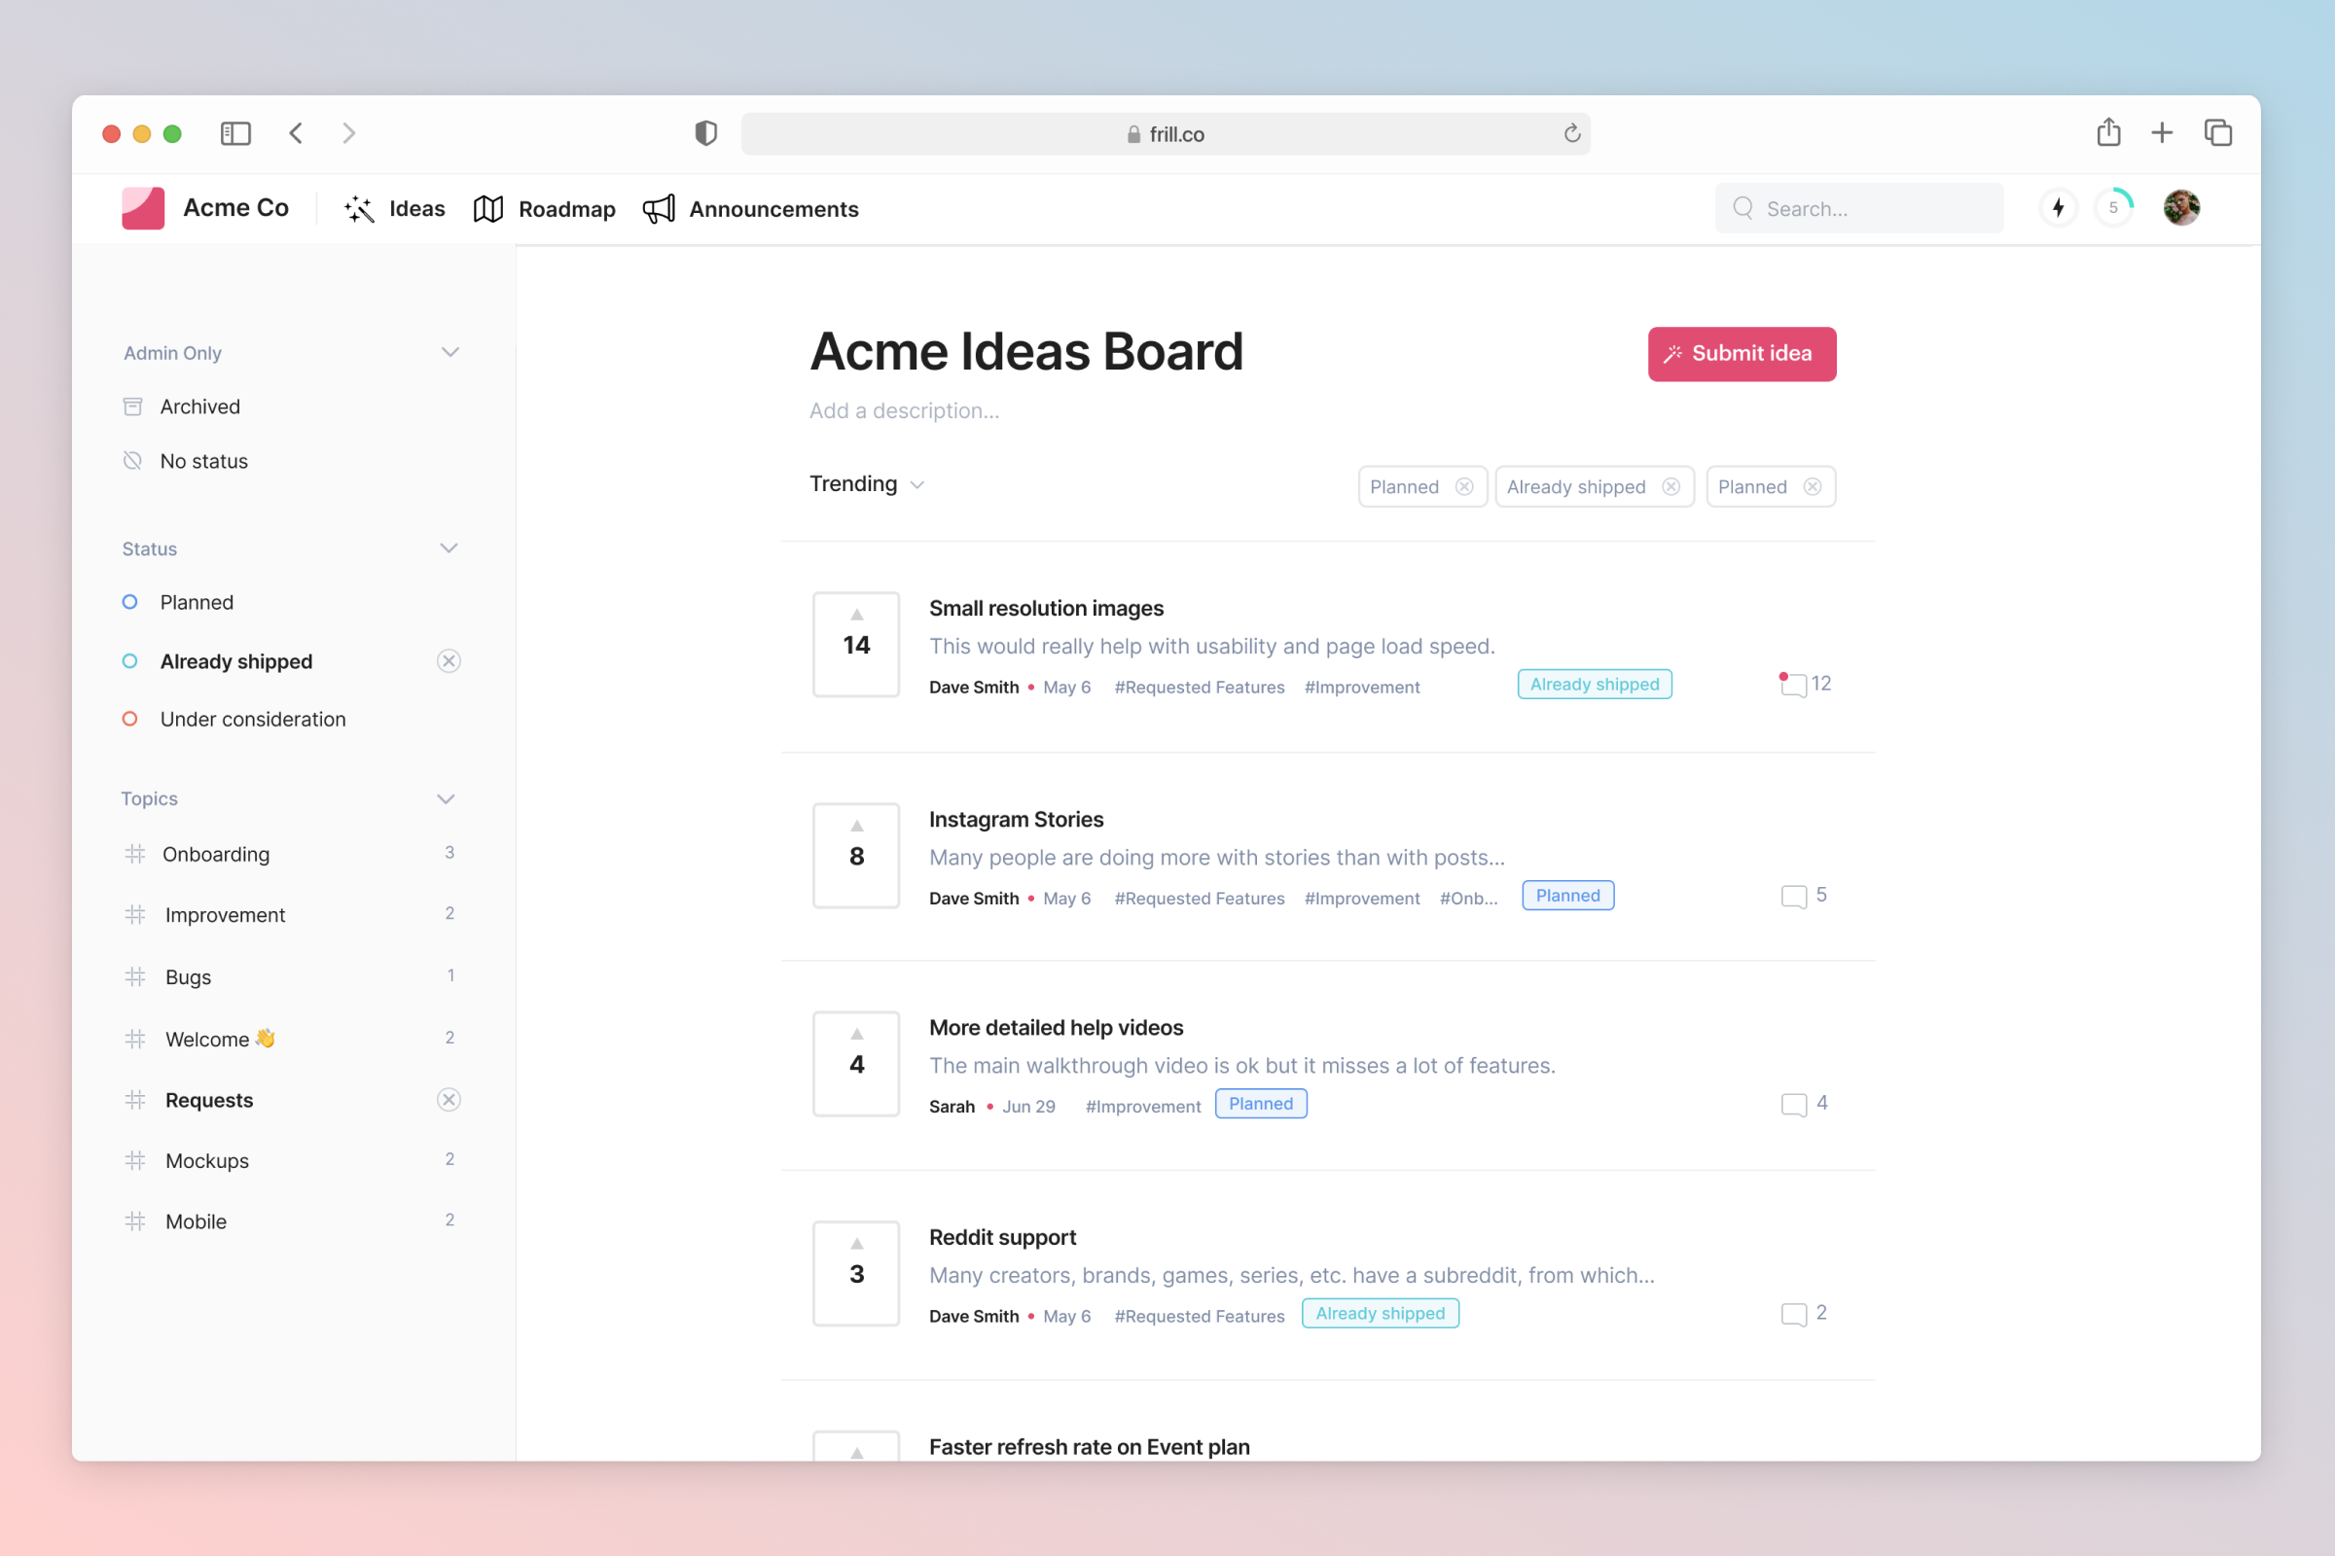
Task: Click the frill.co address bar
Action: point(1166,134)
